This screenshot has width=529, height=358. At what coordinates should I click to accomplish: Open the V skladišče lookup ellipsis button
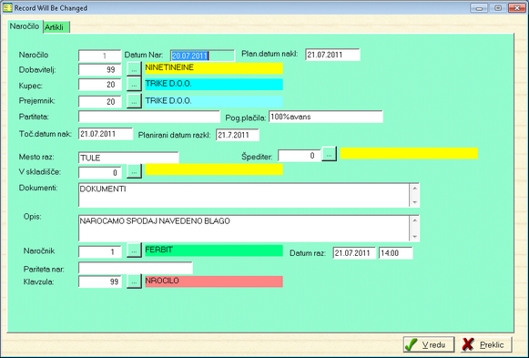[134, 171]
